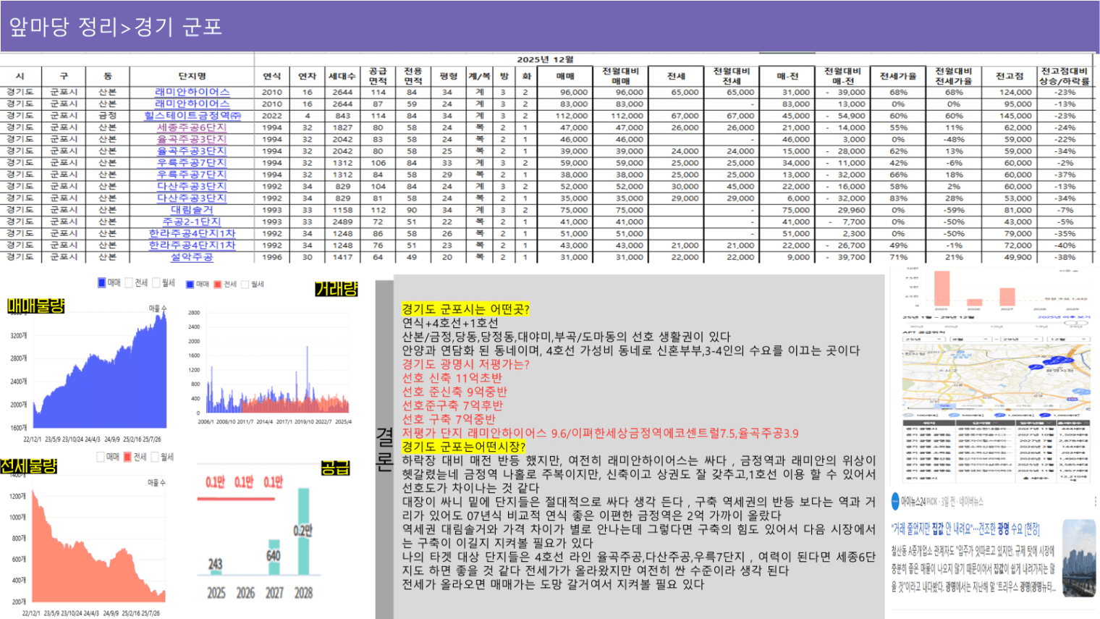Open the three-dot menu beside the news source
Viewport: 1100px width, 619px height.
pos(1095,501)
